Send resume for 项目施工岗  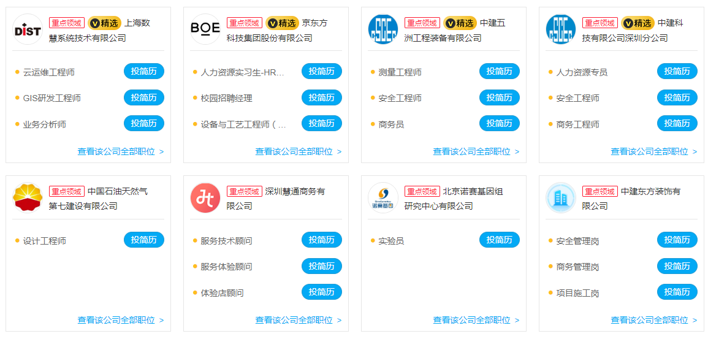677,292
